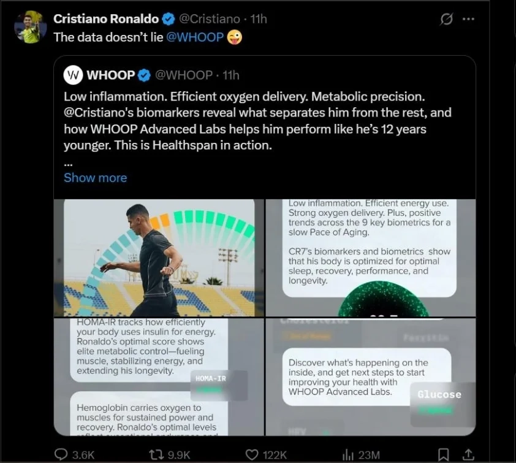This screenshot has width=516, height=463.
Task: Open Cristiano Ronaldo display name link
Action: click(x=106, y=19)
